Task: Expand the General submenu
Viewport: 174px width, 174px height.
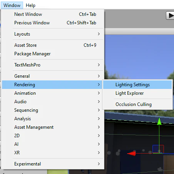Action: [53, 76]
